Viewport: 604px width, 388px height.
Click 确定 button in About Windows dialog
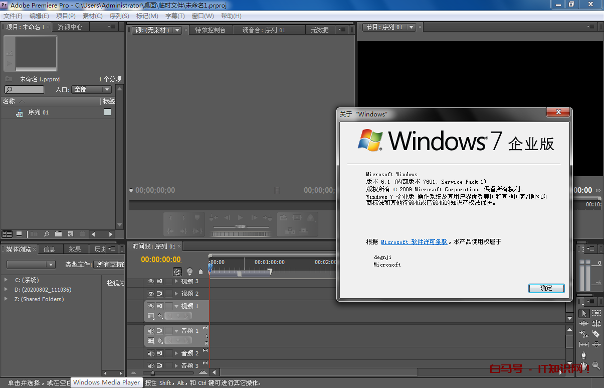pos(546,288)
